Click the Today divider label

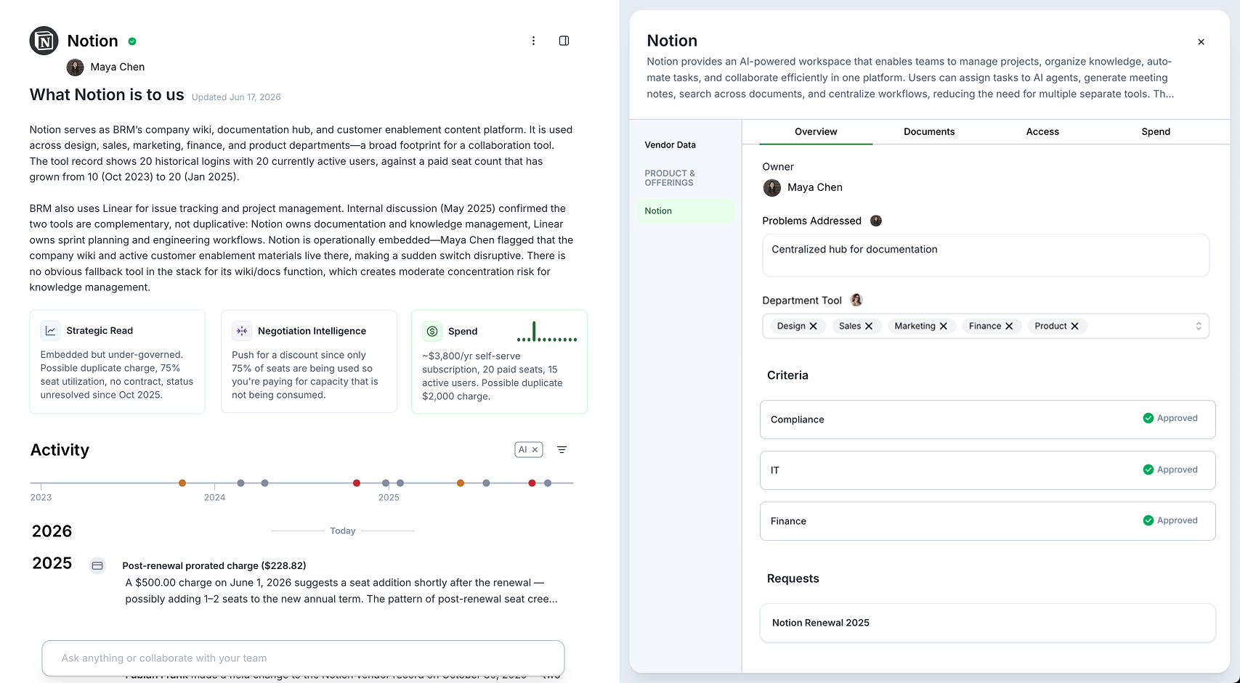coord(343,531)
